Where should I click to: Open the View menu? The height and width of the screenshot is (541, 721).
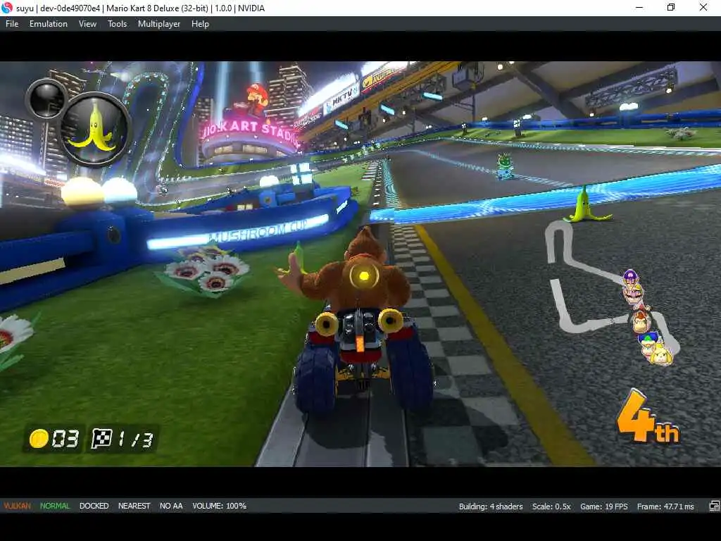tap(87, 24)
